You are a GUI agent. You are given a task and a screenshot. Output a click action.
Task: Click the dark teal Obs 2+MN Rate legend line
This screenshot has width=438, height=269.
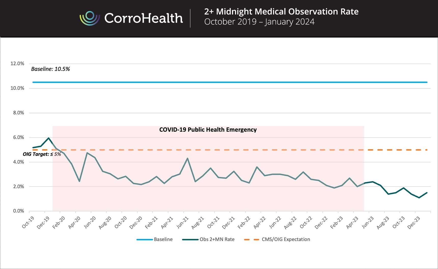pyautogui.click(x=190, y=240)
